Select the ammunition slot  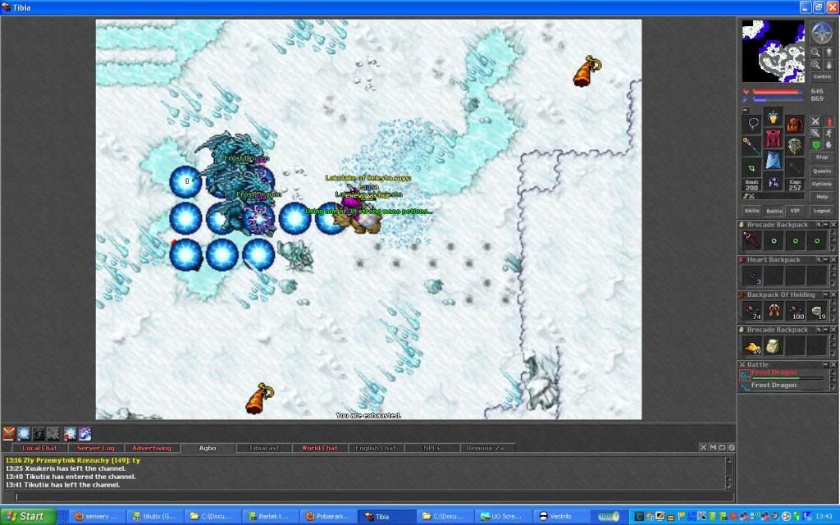click(794, 167)
